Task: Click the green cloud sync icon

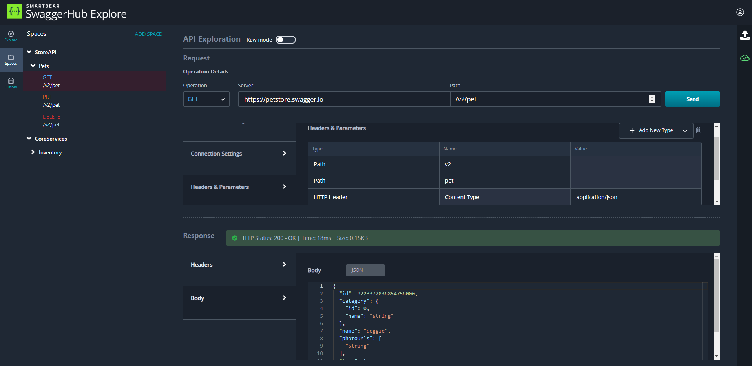Action: click(745, 58)
